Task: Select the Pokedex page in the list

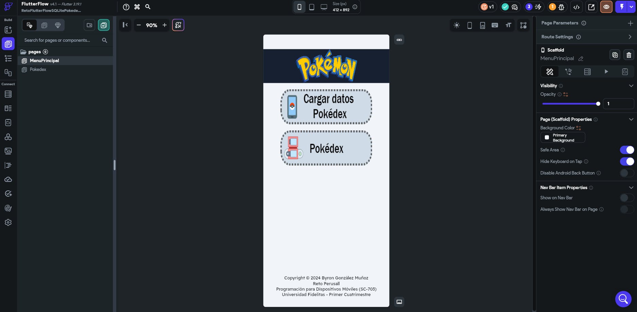Action: click(x=65, y=70)
